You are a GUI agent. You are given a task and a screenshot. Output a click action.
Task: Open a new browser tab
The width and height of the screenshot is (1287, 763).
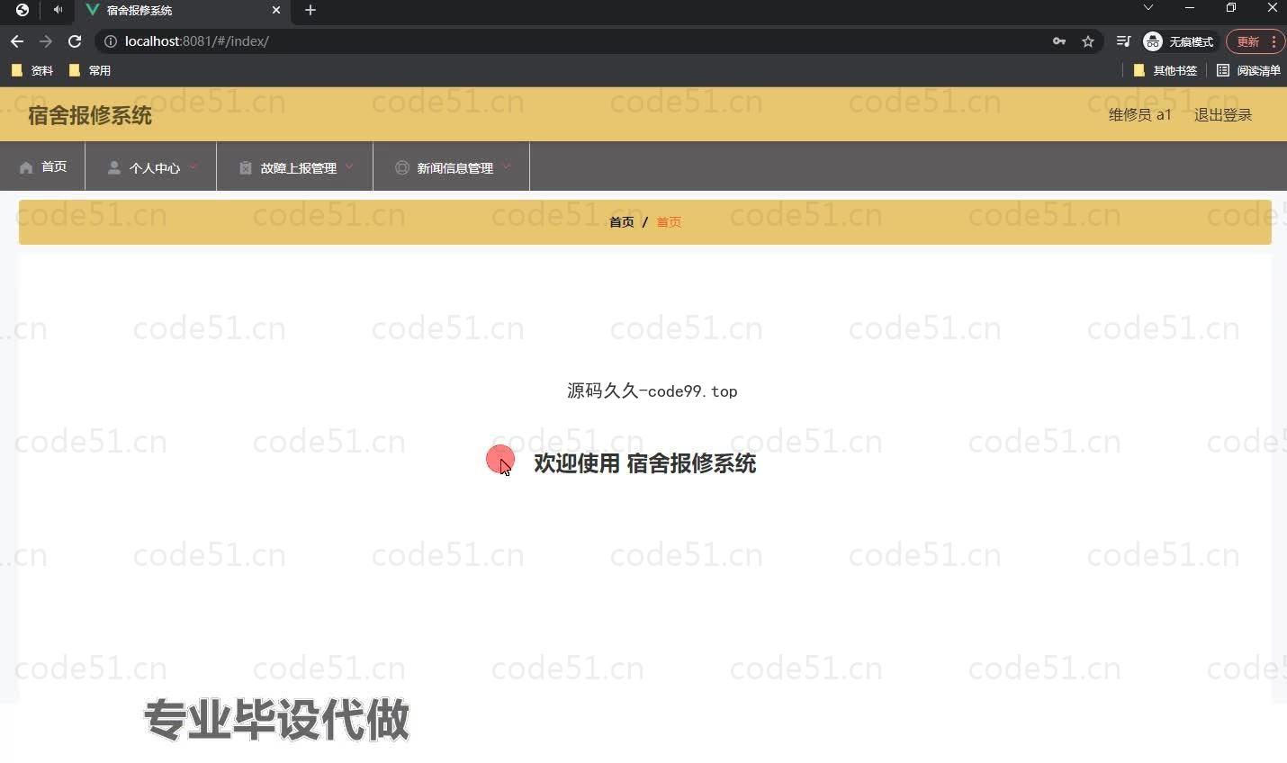[310, 10]
